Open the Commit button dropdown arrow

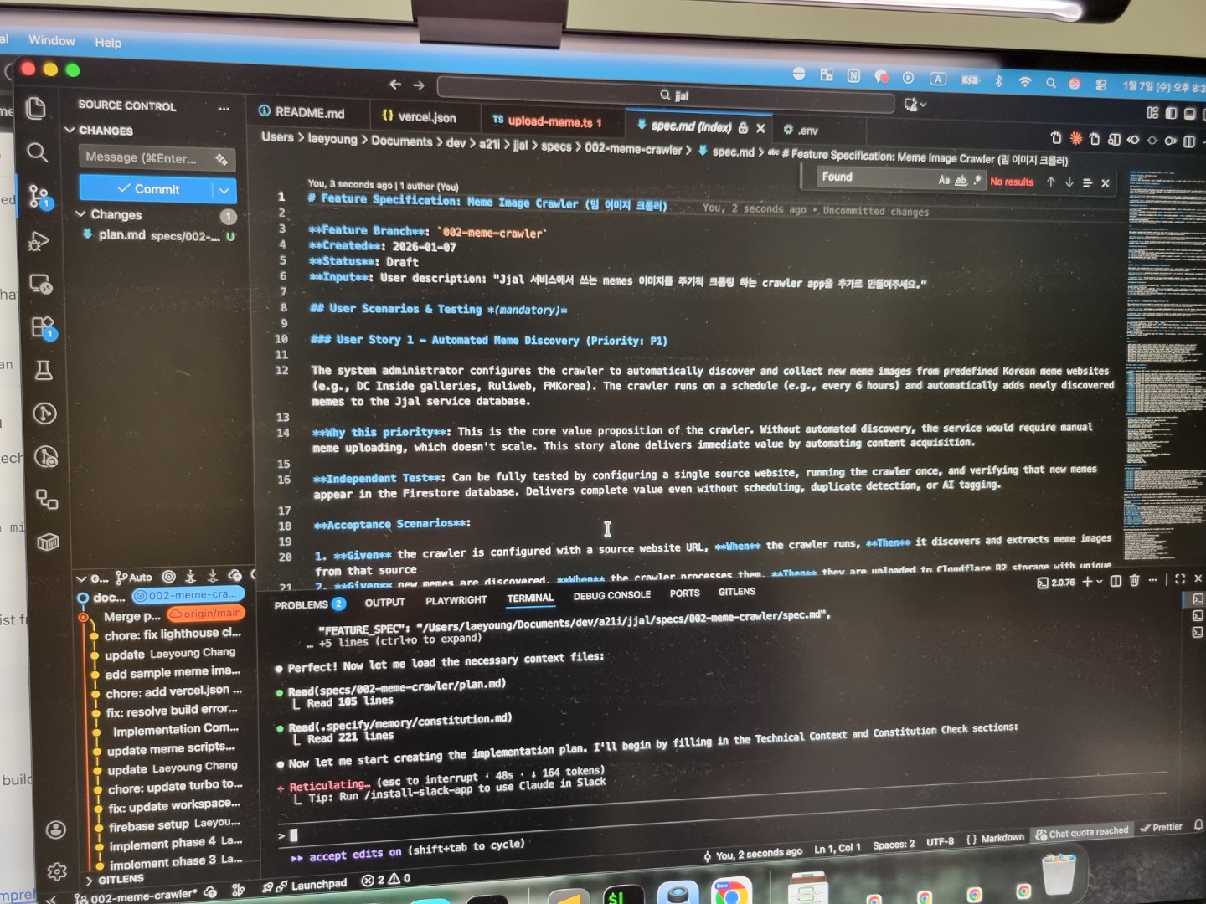point(224,190)
